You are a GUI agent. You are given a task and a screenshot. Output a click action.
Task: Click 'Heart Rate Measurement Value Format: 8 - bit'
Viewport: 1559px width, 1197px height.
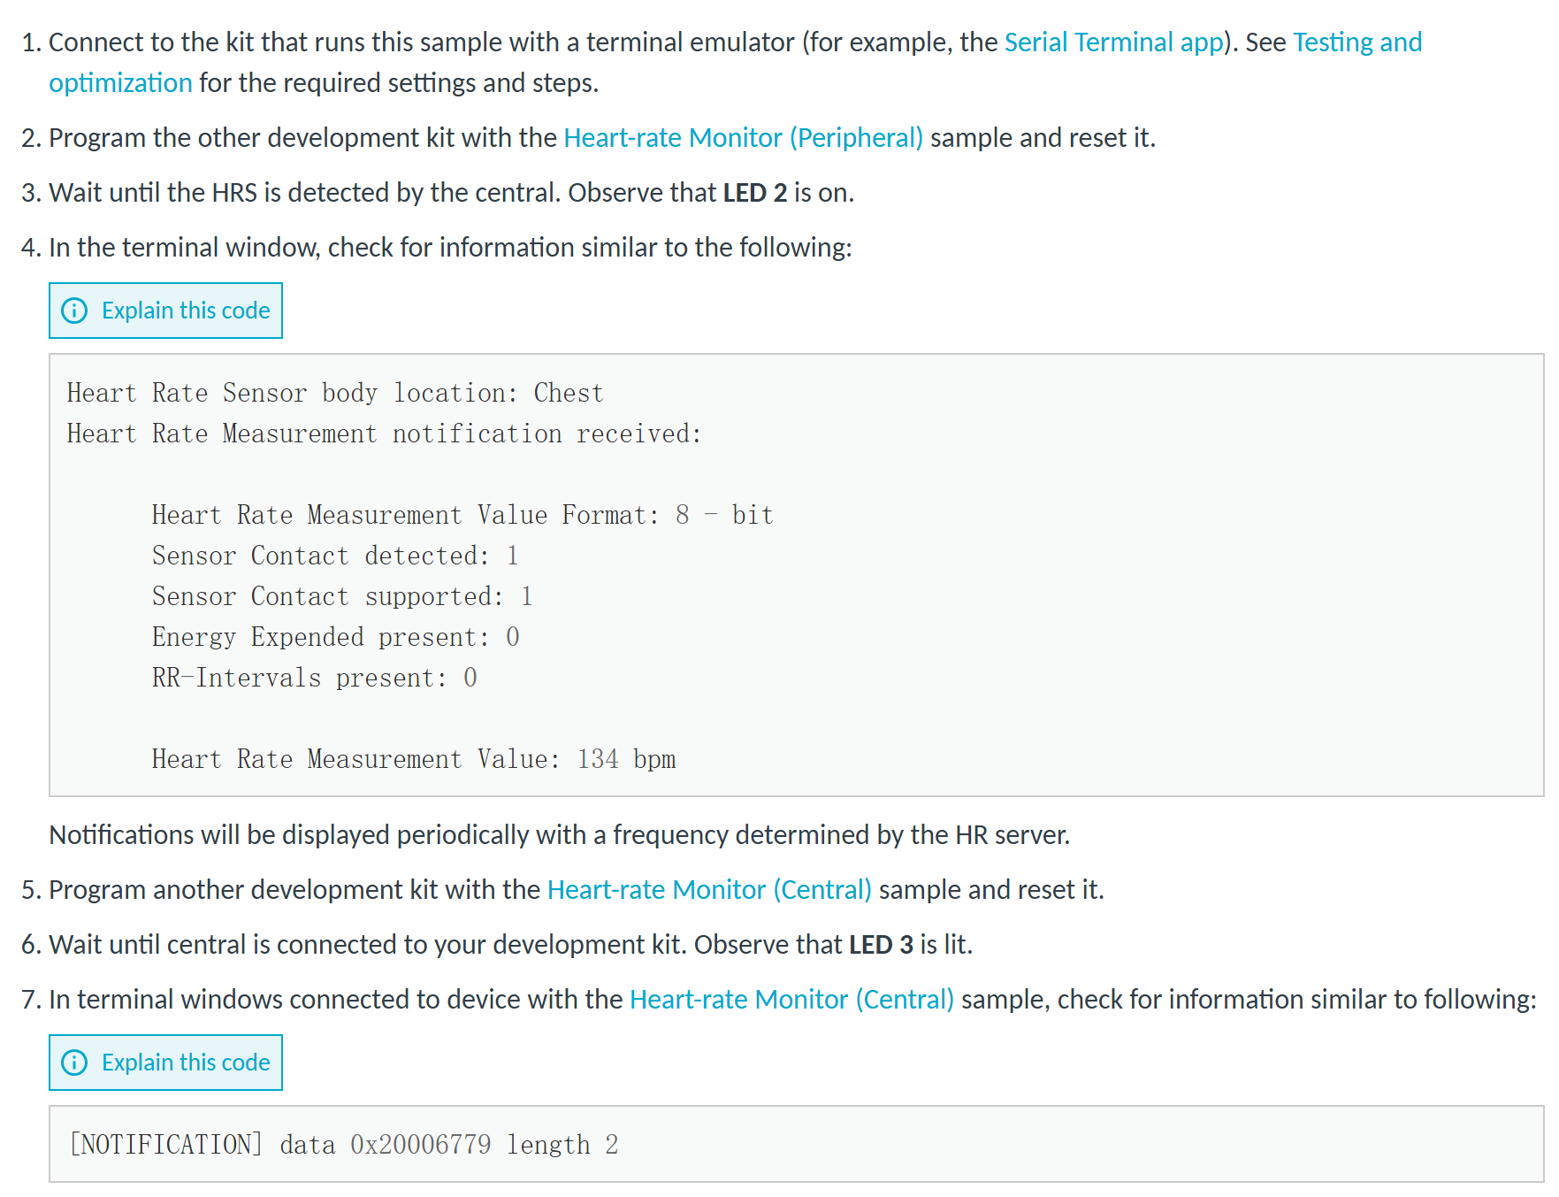pos(462,515)
